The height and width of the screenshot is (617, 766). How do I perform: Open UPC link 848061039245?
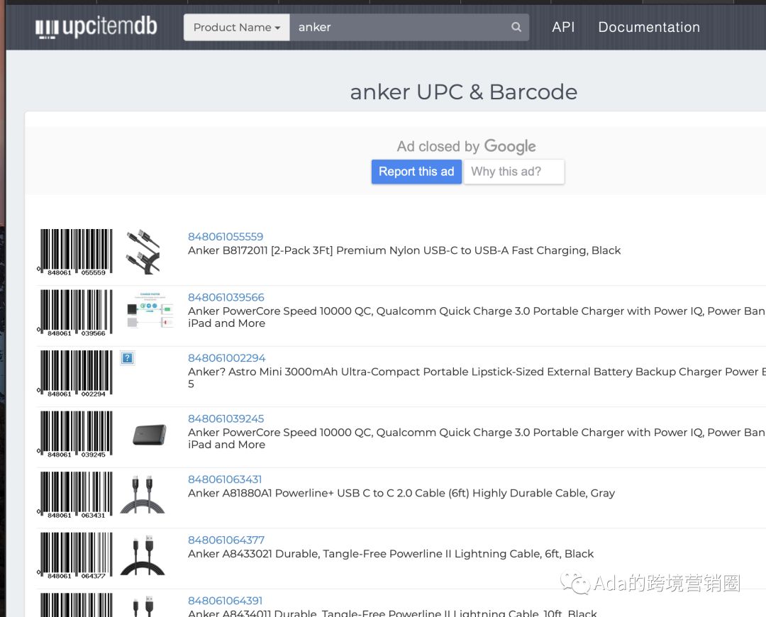[x=226, y=419]
